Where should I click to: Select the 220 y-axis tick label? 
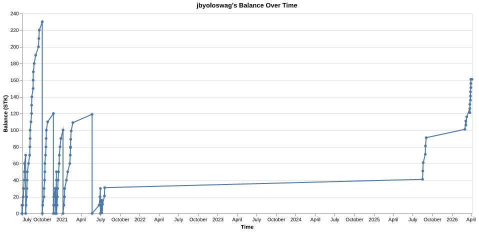point(14,30)
